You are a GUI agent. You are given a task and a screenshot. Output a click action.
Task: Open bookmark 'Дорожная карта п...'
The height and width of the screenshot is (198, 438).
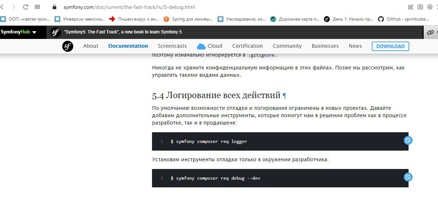click(x=295, y=19)
